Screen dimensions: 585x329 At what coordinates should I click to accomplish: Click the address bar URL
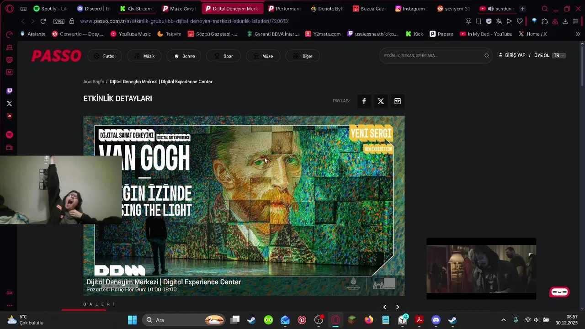(x=184, y=21)
